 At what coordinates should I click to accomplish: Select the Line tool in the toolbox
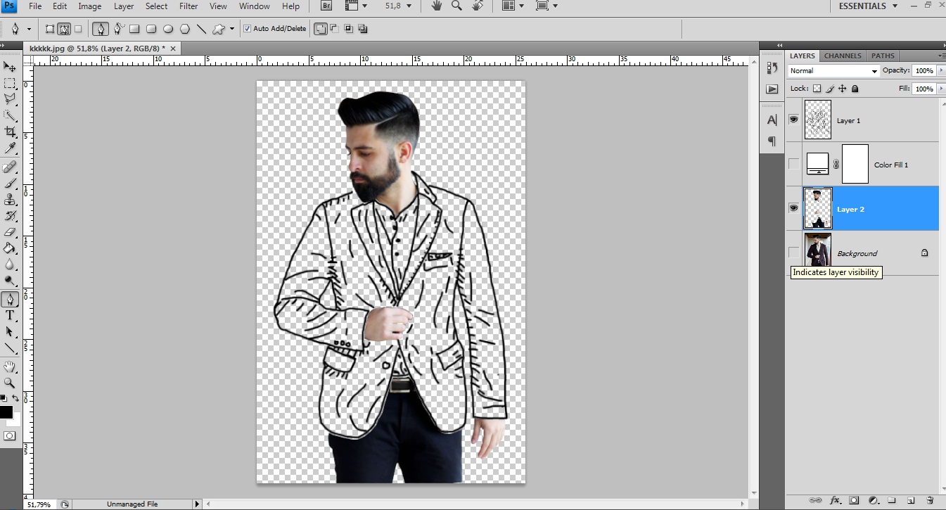[10, 348]
